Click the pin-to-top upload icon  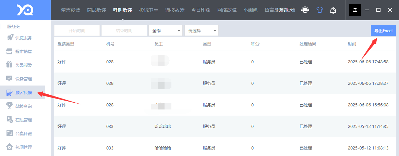pos(355,10)
